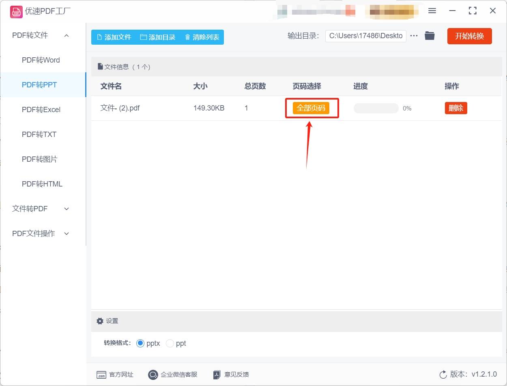Viewport: 507px width, 386px height.
Task: Start conversion with 开始转换 button
Action: point(470,36)
